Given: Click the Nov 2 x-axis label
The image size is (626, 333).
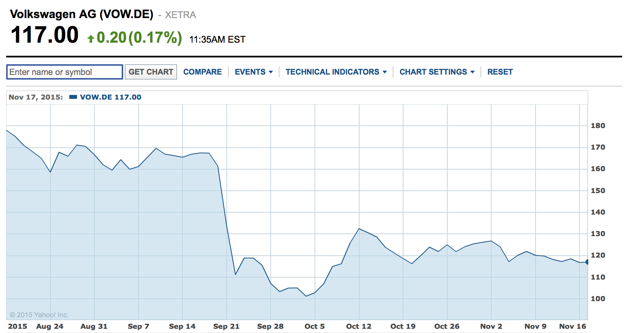Looking at the screenshot, I should [x=491, y=326].
